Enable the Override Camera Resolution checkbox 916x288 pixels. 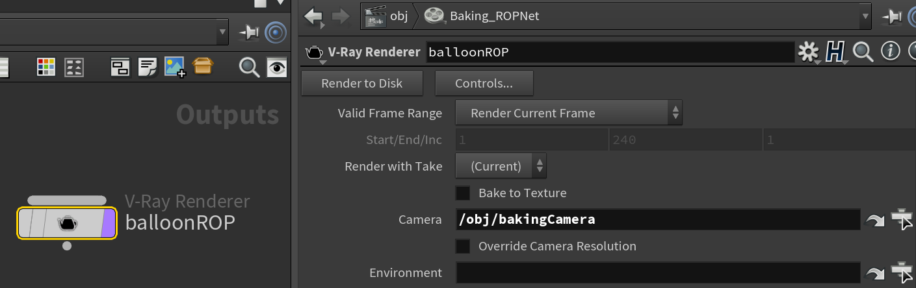[x=463, y=246]
